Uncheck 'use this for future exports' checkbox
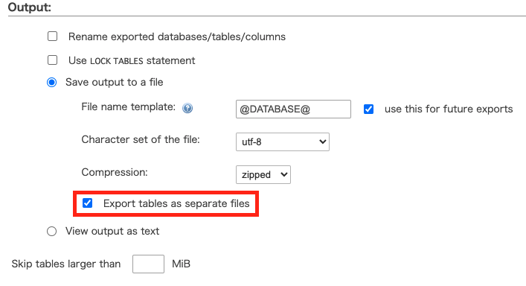Viewport: 526px width, 286px height. tap(369, 109)
